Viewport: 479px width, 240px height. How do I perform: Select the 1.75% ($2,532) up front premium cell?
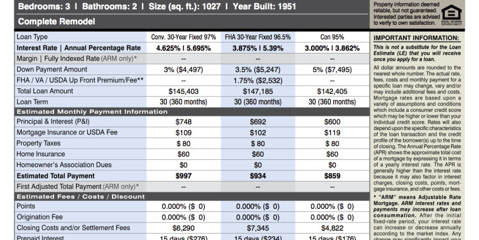coord(258,81)
